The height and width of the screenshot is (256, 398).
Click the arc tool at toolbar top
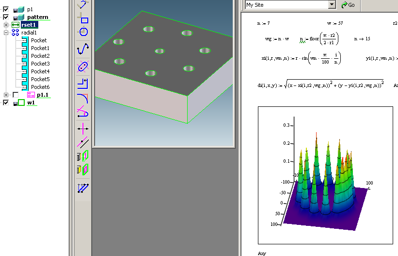83,4
